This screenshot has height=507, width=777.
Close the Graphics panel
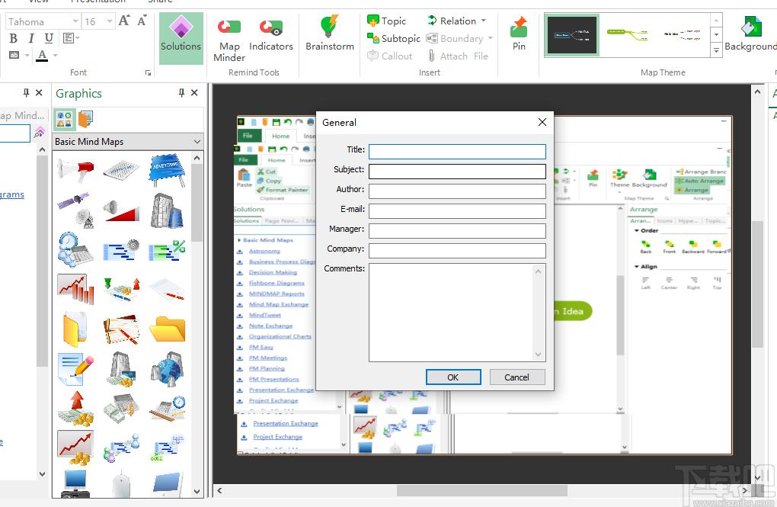point(194,93)
